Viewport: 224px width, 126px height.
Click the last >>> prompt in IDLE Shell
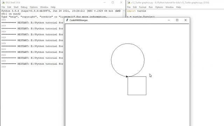pyautogui.click(x=3, y=67)
